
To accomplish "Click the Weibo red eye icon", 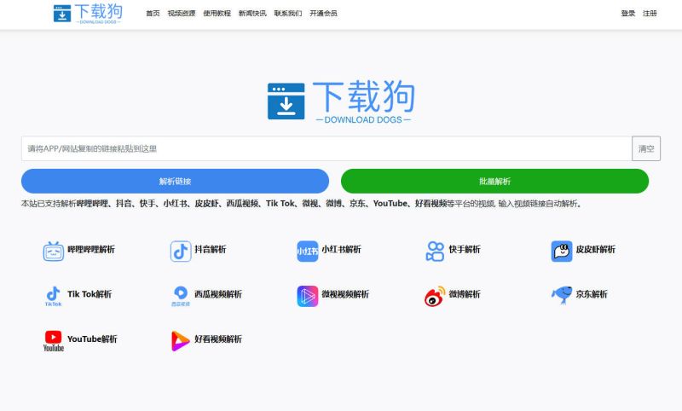I will click(x=435, y=296).
